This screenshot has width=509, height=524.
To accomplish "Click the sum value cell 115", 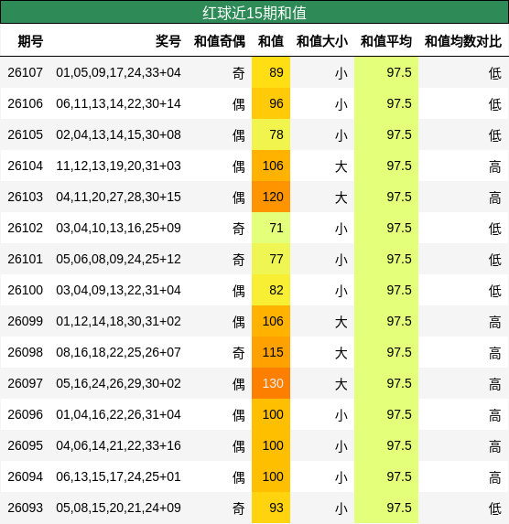I will pyautogui.click(x=271, y=352).
